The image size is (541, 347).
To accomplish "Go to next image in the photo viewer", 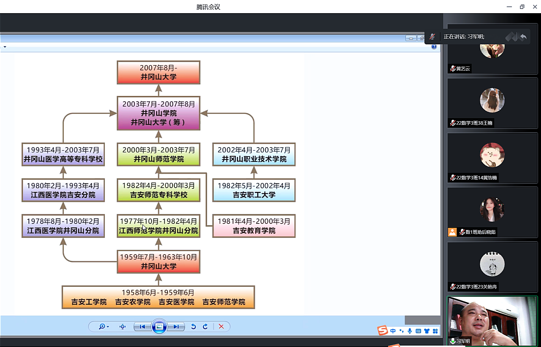I will pyautogui.click(x=176, y=327).
